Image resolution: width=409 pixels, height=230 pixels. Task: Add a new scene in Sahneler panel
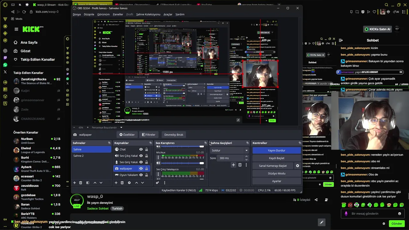tap(74, 183)
